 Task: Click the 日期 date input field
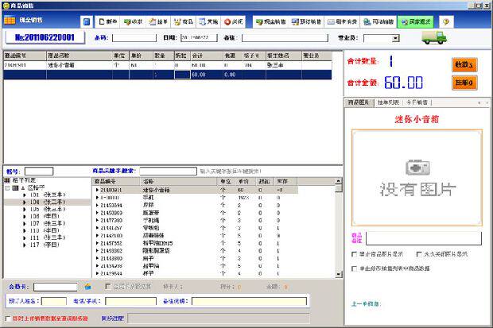tap(199, 38)
